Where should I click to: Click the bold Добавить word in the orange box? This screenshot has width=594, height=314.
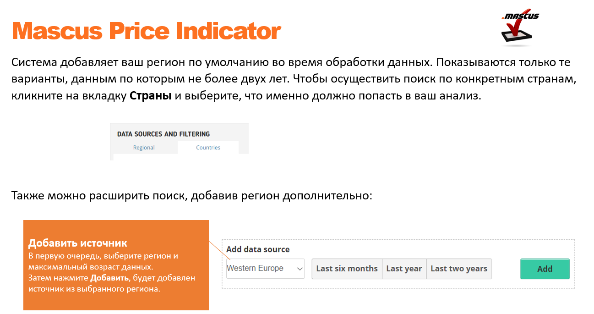click(x=109, y=278)
